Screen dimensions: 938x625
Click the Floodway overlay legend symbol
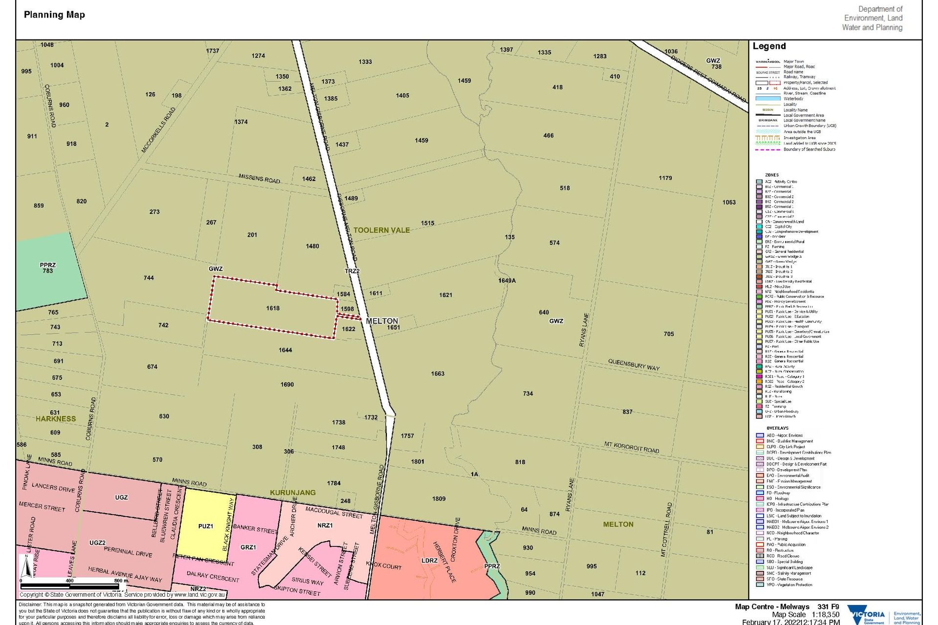coord(760,493)
